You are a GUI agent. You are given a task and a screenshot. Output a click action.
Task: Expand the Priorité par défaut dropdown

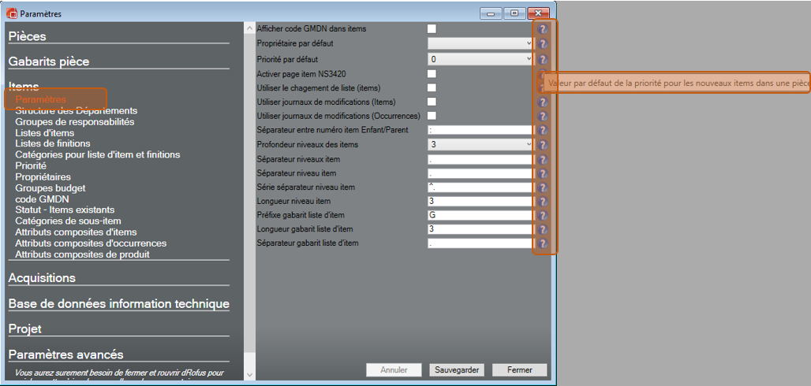[480, 59]
